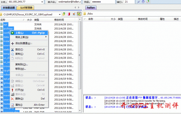Image resolution: width=181 pixels, height=114 pixels.
Task: Expand the local path dropdown arrow
Action: coord(59,14)
